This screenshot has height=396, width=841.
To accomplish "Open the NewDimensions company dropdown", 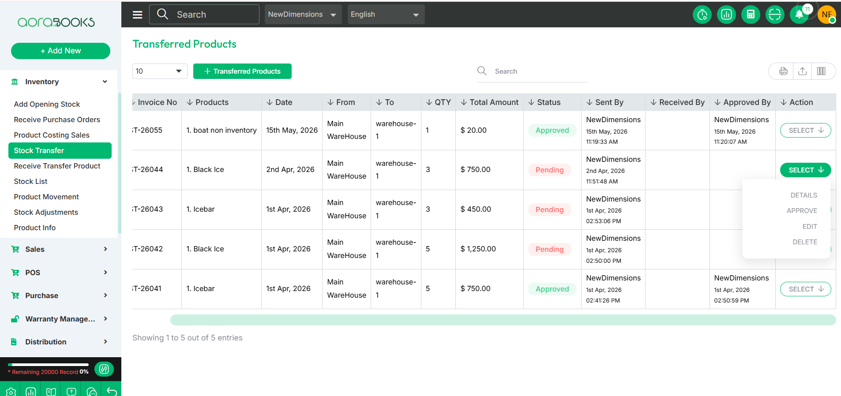I will pyautogui.click(x=303, y=15).
